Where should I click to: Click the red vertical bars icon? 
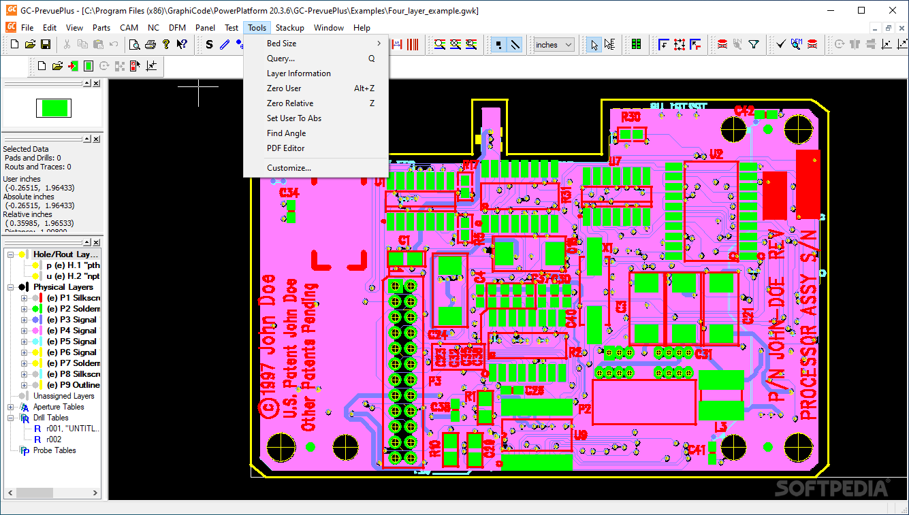pyautogui.click(x=413, y=44)
